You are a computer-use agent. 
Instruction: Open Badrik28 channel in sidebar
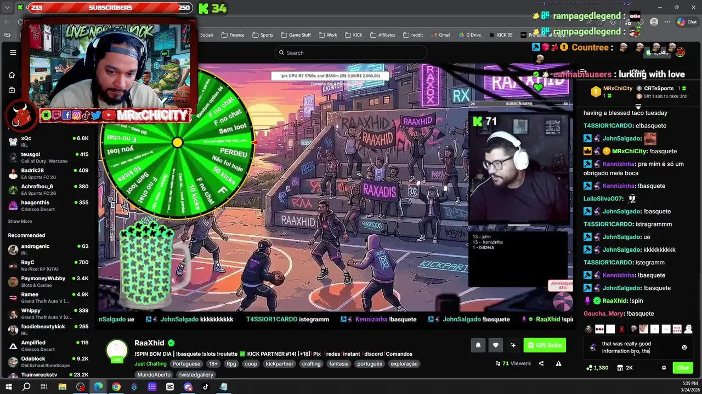pos(48,173)
